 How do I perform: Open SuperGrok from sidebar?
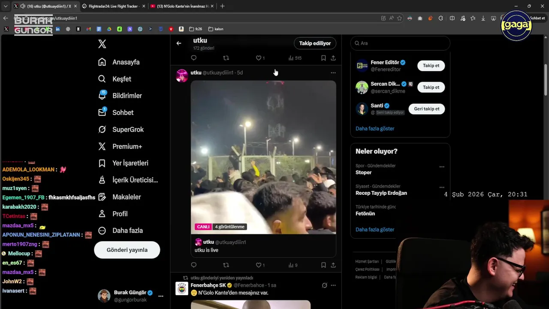point(121,130)
